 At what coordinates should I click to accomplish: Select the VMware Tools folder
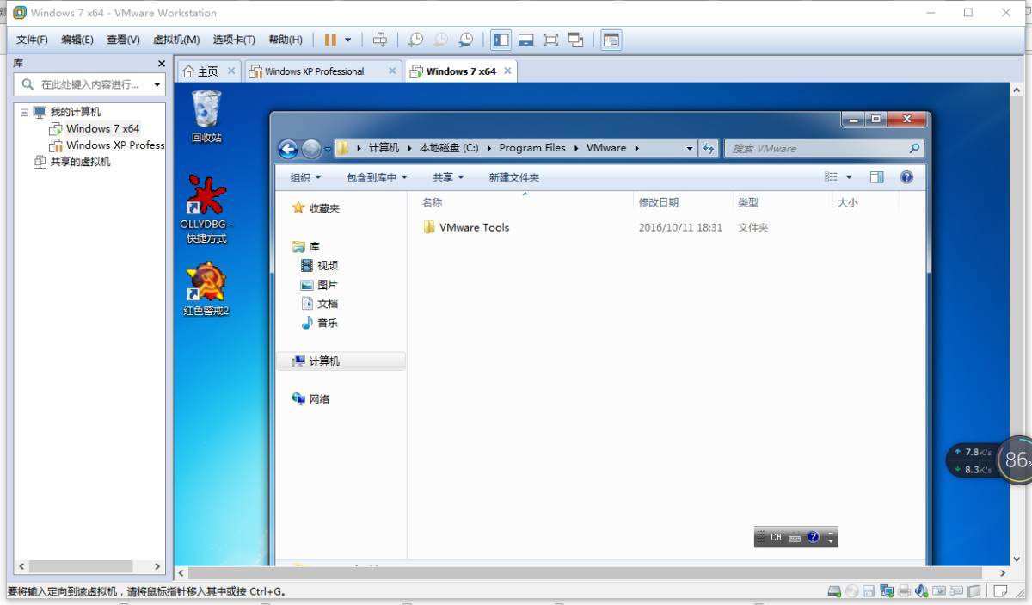(466, 227)
